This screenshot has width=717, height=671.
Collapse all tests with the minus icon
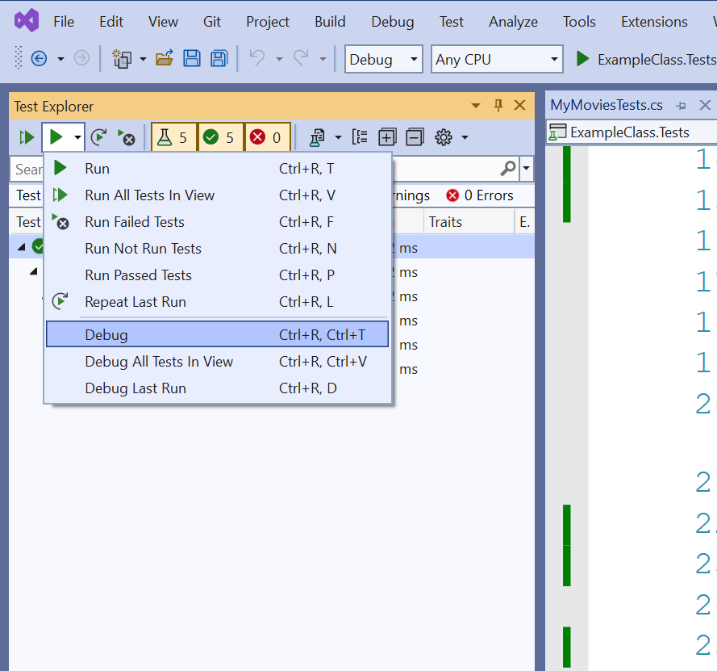point(415,137)
